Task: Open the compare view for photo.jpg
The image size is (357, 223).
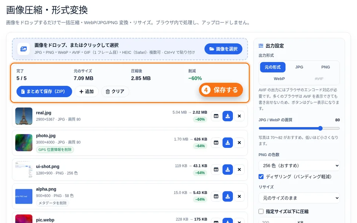Action: click(216, 143)
